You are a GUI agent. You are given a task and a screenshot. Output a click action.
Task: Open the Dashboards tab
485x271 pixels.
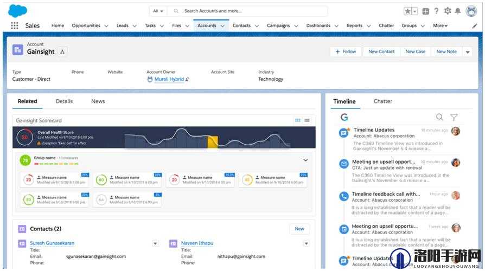[x=318, y=25]
